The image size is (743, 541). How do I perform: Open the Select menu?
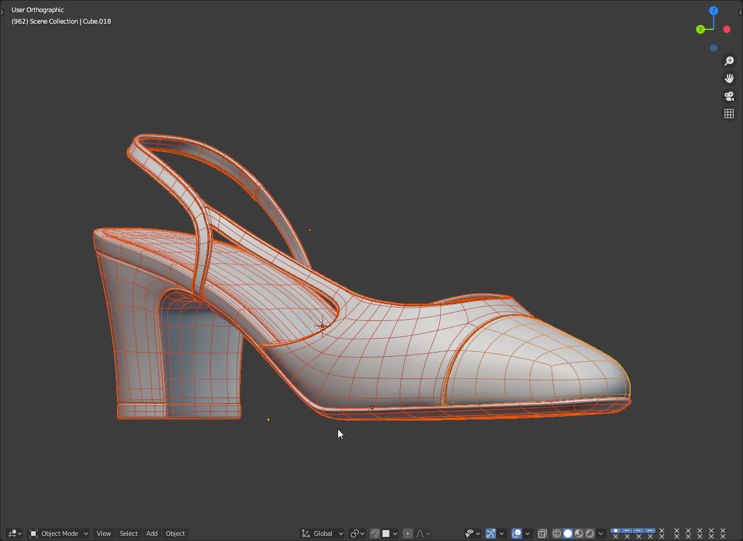[128, 534]
